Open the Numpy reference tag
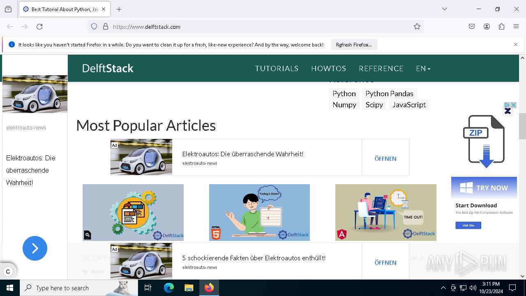Viewport: 526px width, 296px height. (344, 105)
